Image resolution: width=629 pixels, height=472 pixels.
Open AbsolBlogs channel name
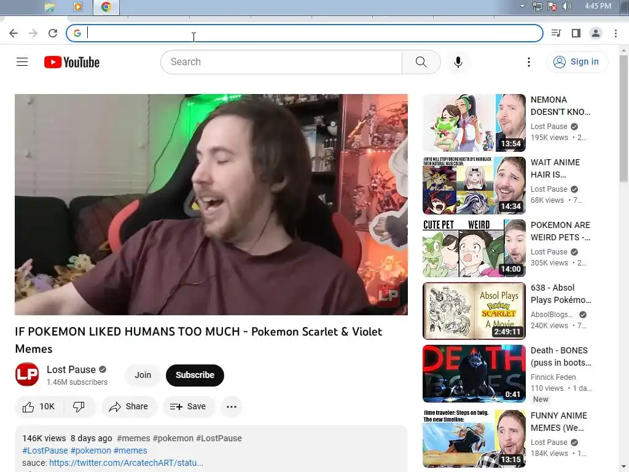[552, 315]
